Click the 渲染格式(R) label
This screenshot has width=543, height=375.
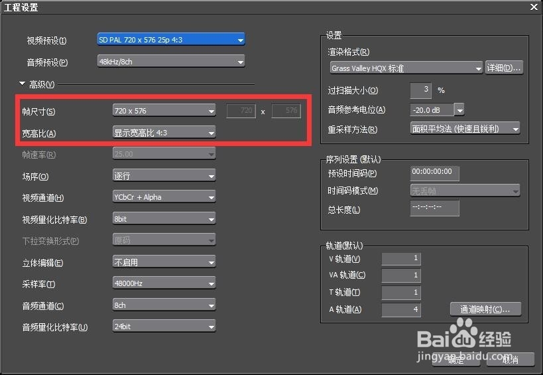pyautogui.click(x=349, y=52)
